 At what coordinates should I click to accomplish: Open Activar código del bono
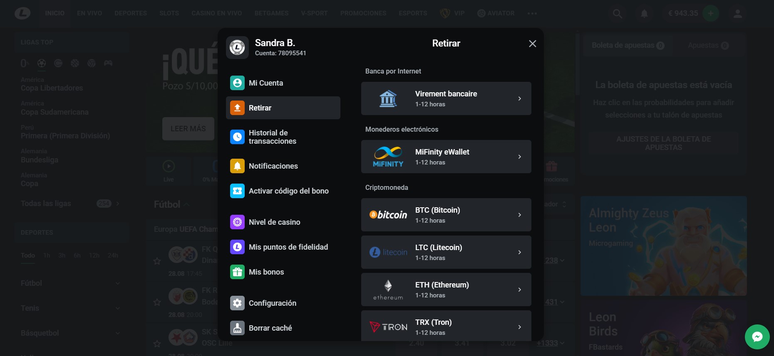click(x=283, y=191)
